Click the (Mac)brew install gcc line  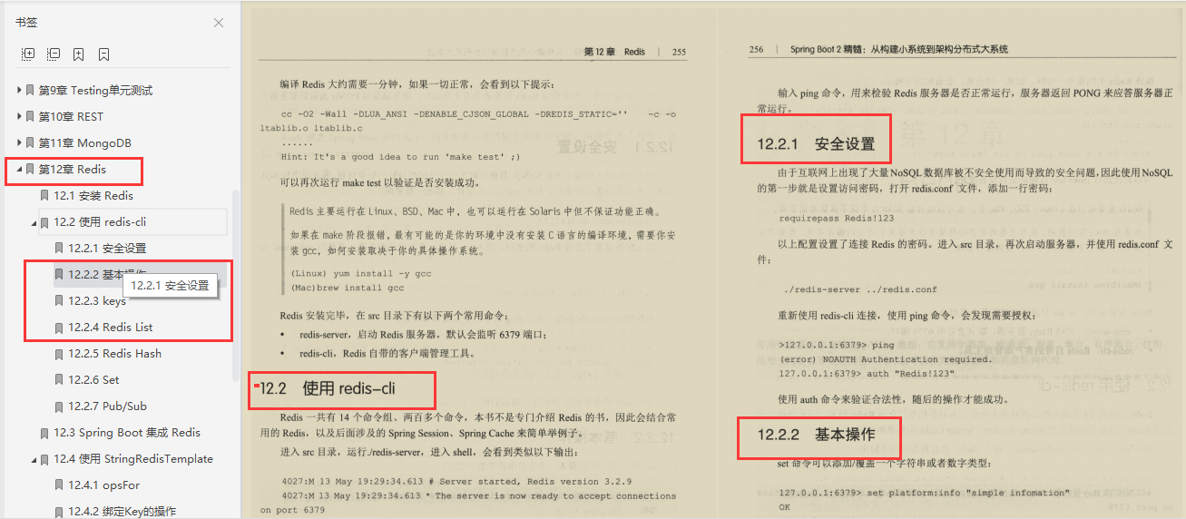347,288
